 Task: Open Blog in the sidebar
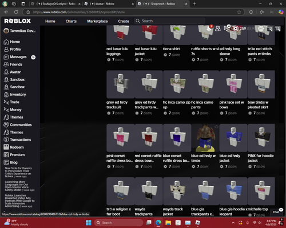10,162
